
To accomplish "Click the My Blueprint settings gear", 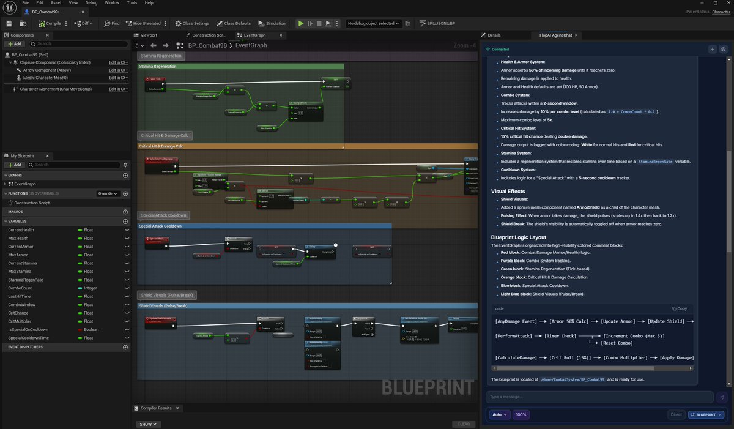I will (125, 165).
